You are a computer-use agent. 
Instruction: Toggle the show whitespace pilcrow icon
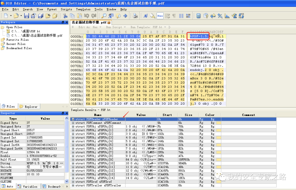(x=175, y=16)
